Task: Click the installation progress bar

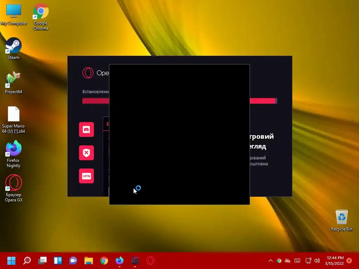Action: pyautogui.click(x=180, y=101)
